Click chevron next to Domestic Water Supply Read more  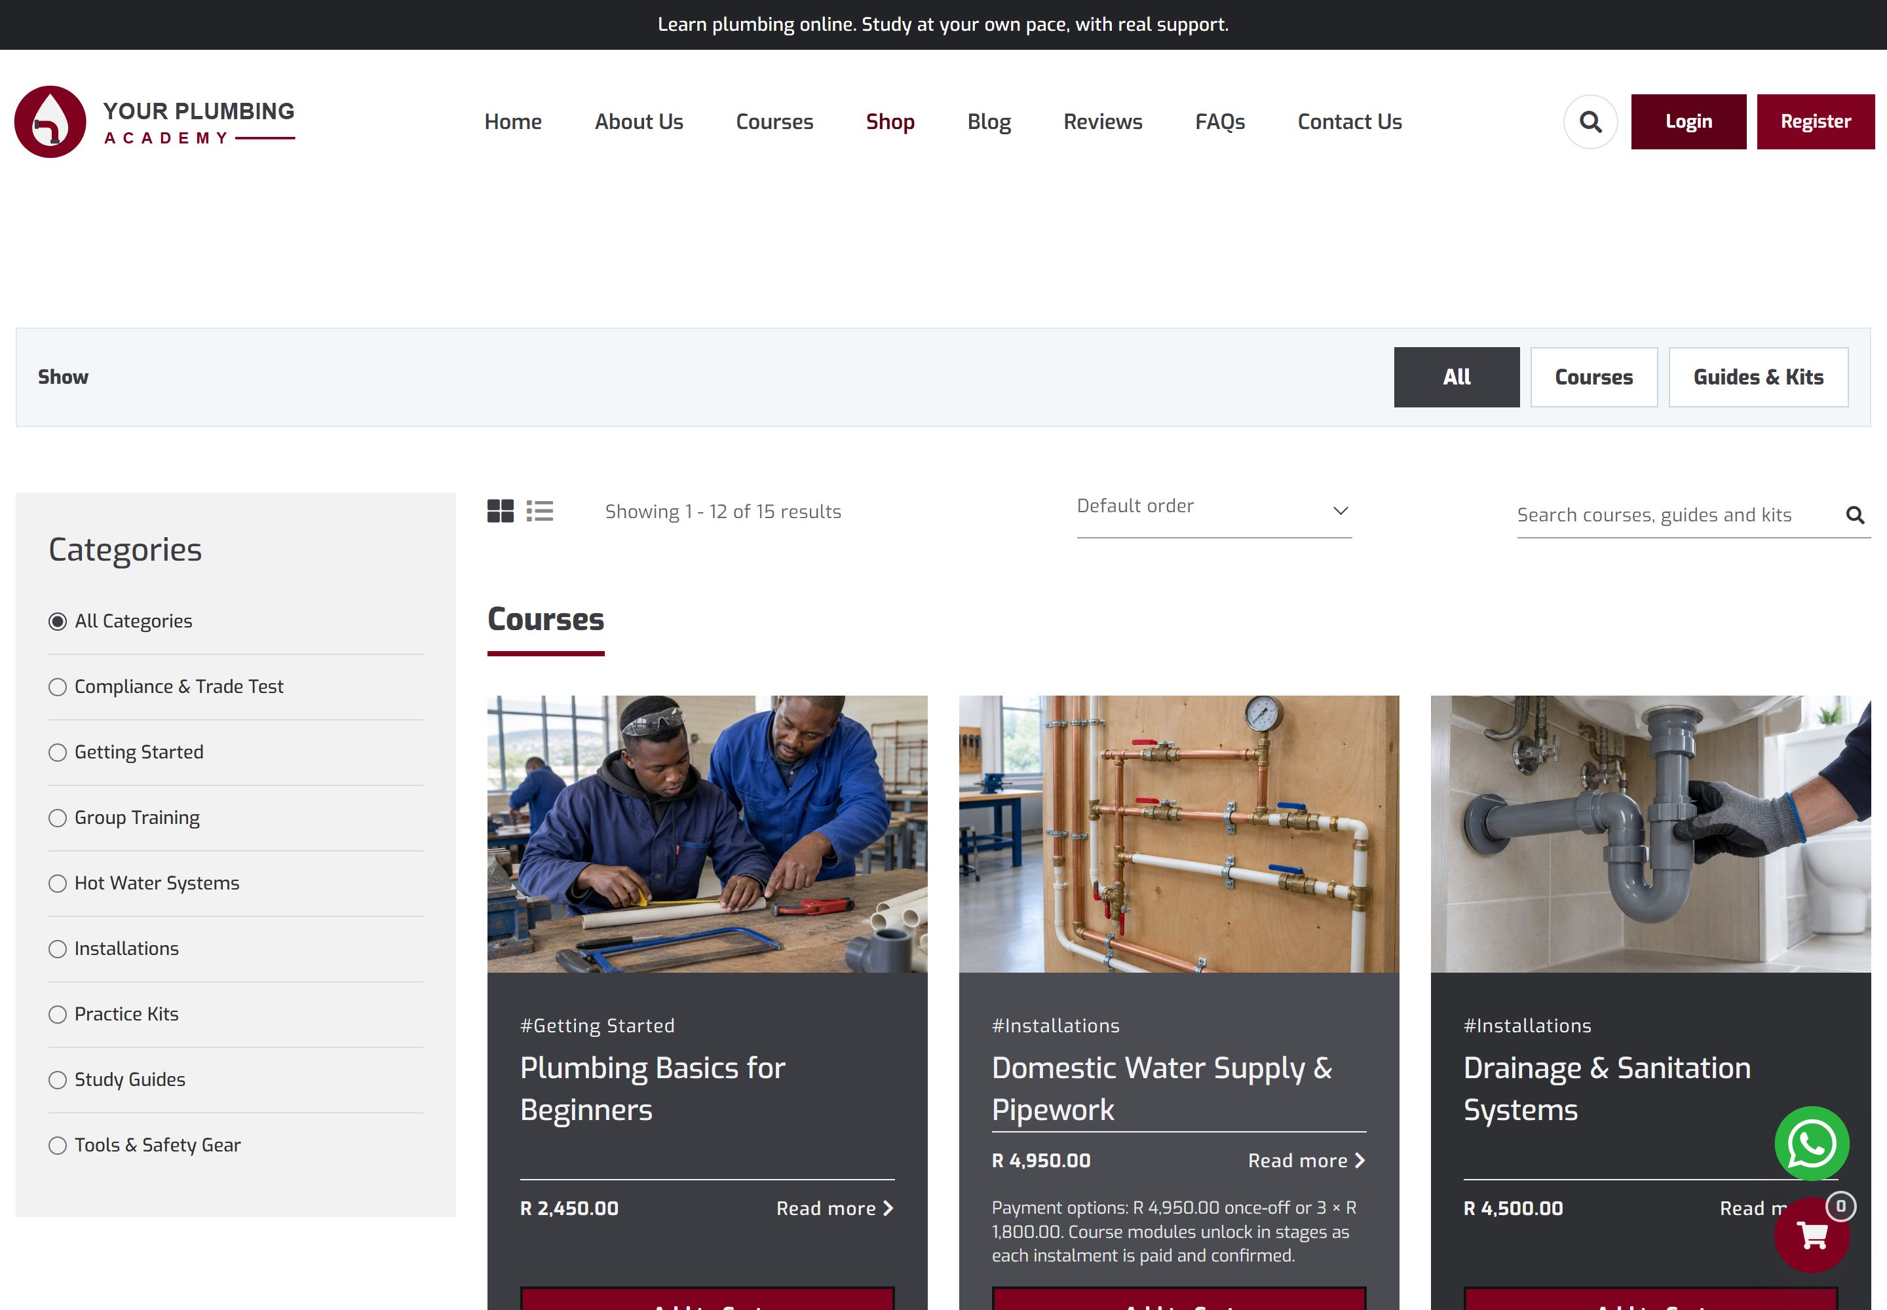1360,1161
